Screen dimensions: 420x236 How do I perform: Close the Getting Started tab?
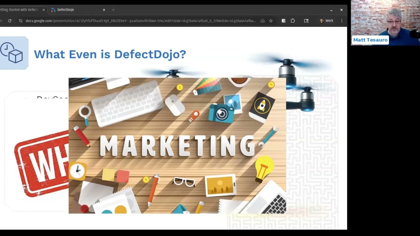(44, 10)
